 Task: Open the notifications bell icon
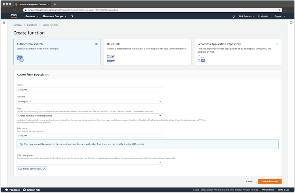pyautogui.click(x=233, y=16)
